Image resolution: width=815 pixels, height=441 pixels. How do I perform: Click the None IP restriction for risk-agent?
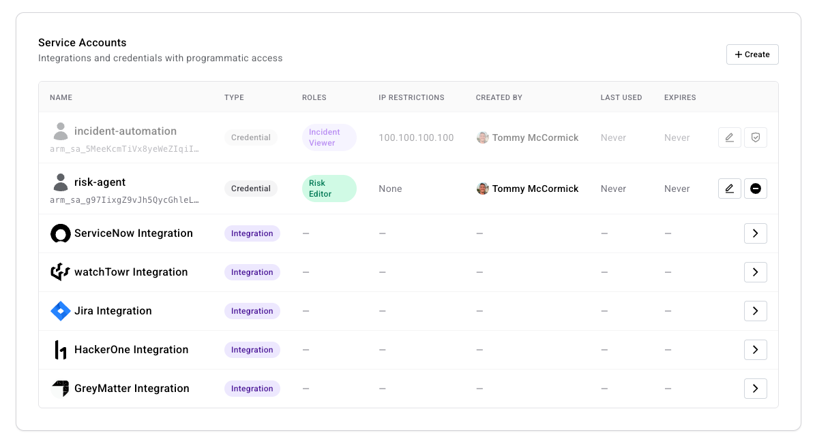point(390,189)
